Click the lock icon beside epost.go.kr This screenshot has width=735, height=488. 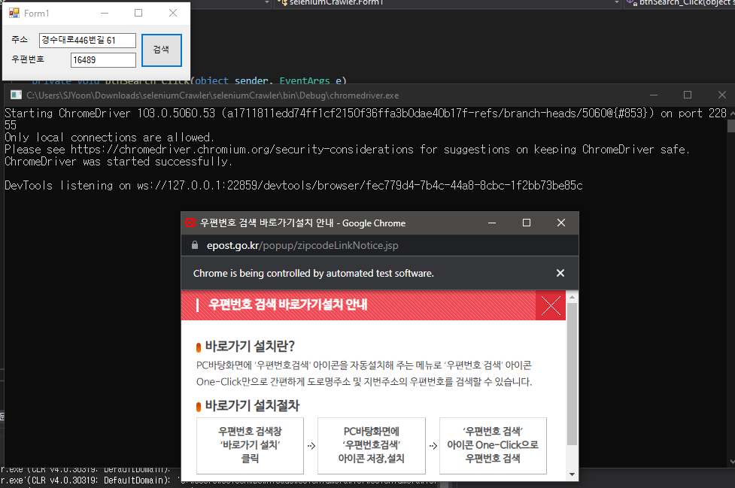(195, 245)
